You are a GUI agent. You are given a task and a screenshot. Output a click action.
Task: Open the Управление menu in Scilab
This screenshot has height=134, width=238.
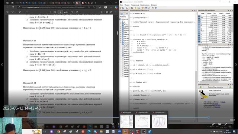click(135, 5)
